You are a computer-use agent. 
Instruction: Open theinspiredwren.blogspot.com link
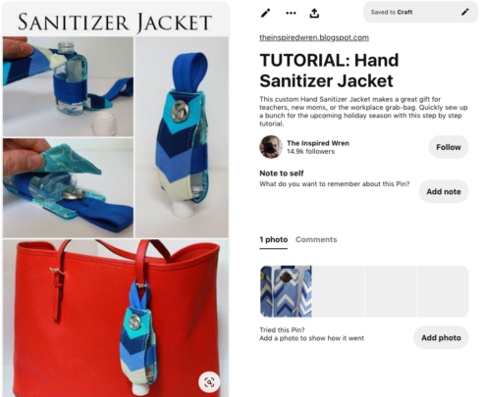[314, 37]
